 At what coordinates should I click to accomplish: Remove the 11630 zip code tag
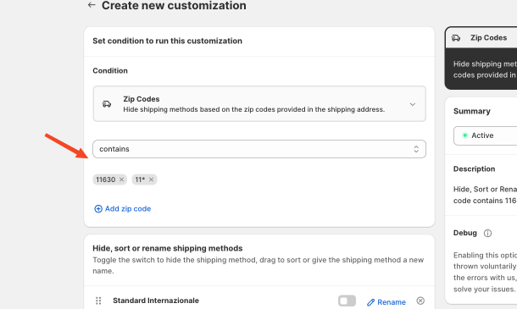pos(122,179)
